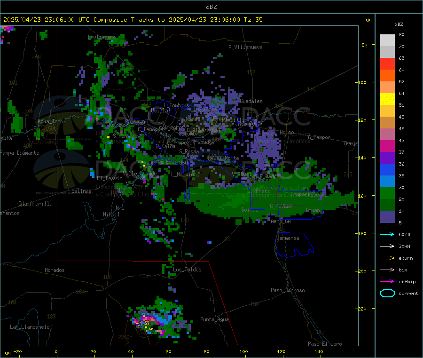The width and height of the screenshot is (423, 358).
Task: Click the yellow eburn arrow in legend
Action: 387,258
